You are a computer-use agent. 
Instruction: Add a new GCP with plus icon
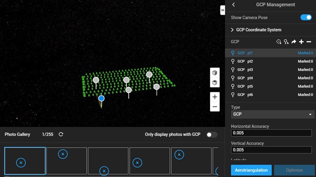point(301,42)
